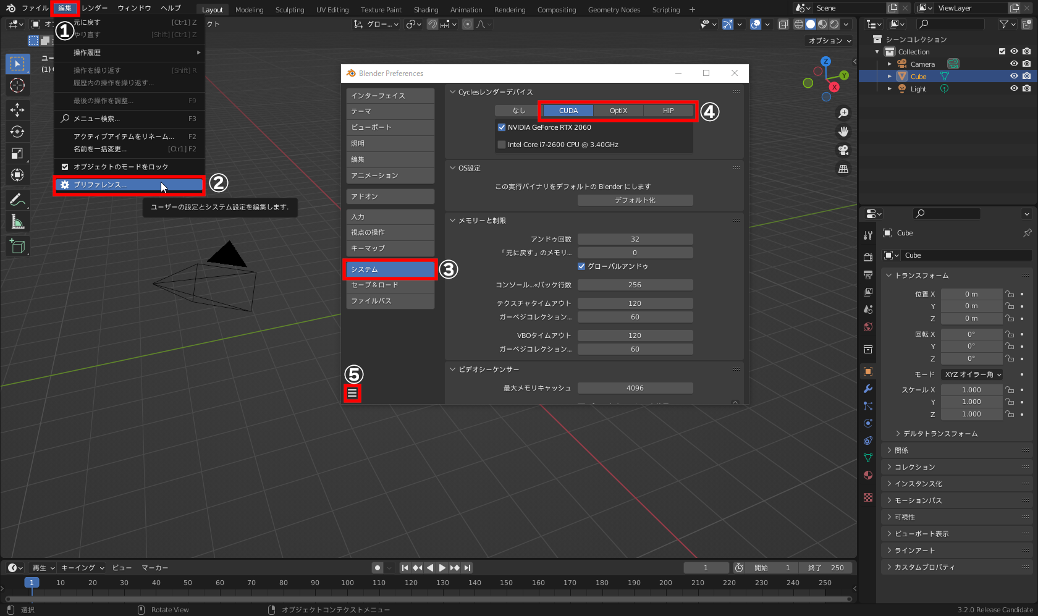Select the Scale tool
This screenshot has width=1038, height=616.
click(x=17, y=153)
